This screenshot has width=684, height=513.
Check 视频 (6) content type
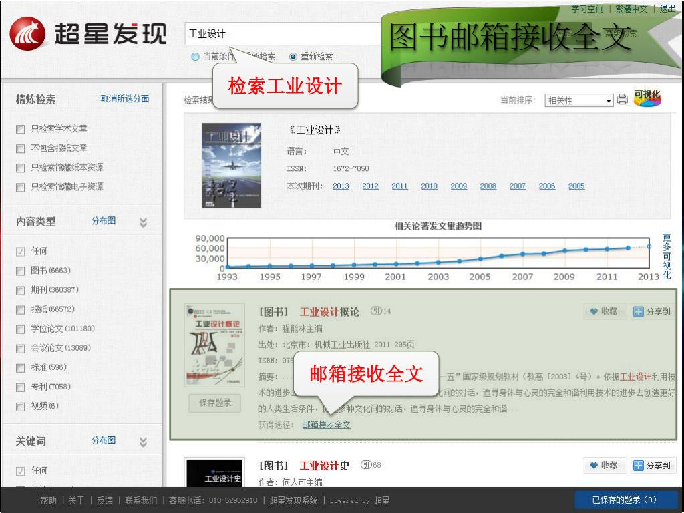[20, 407]
